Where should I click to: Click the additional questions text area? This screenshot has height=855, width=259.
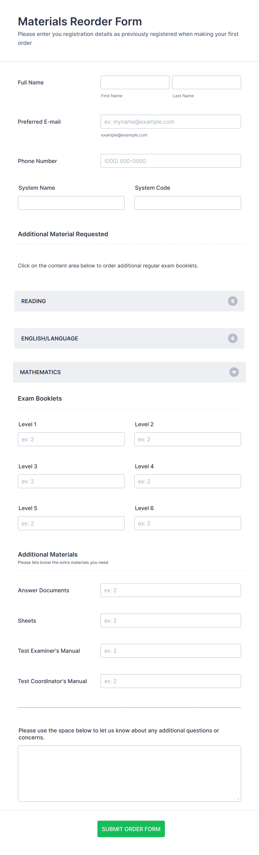pyautogui.click(x=129, y=774)
